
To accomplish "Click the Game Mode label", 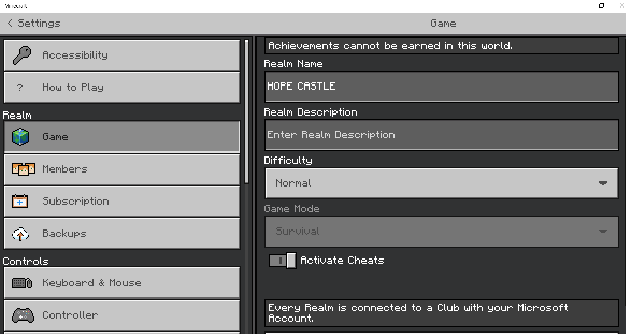I will 292,209.
